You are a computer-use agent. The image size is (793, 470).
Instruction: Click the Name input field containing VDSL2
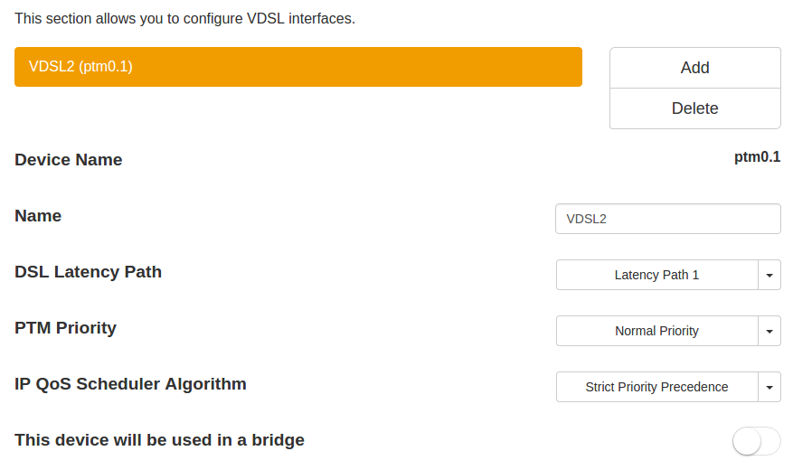point(667,219)
